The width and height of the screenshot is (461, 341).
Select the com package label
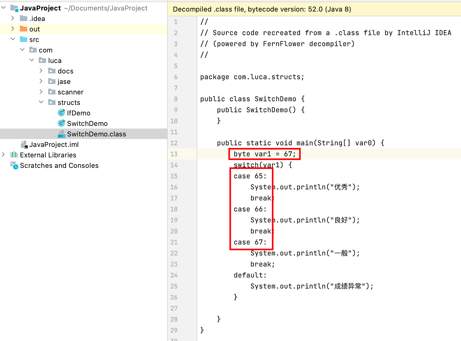[x=46, y=50]
